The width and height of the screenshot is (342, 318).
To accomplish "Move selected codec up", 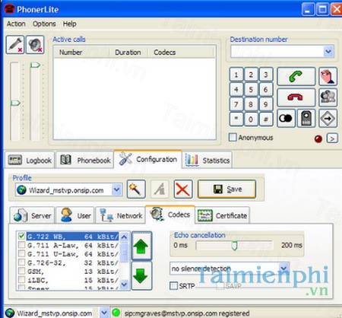I will pos(141,246).
